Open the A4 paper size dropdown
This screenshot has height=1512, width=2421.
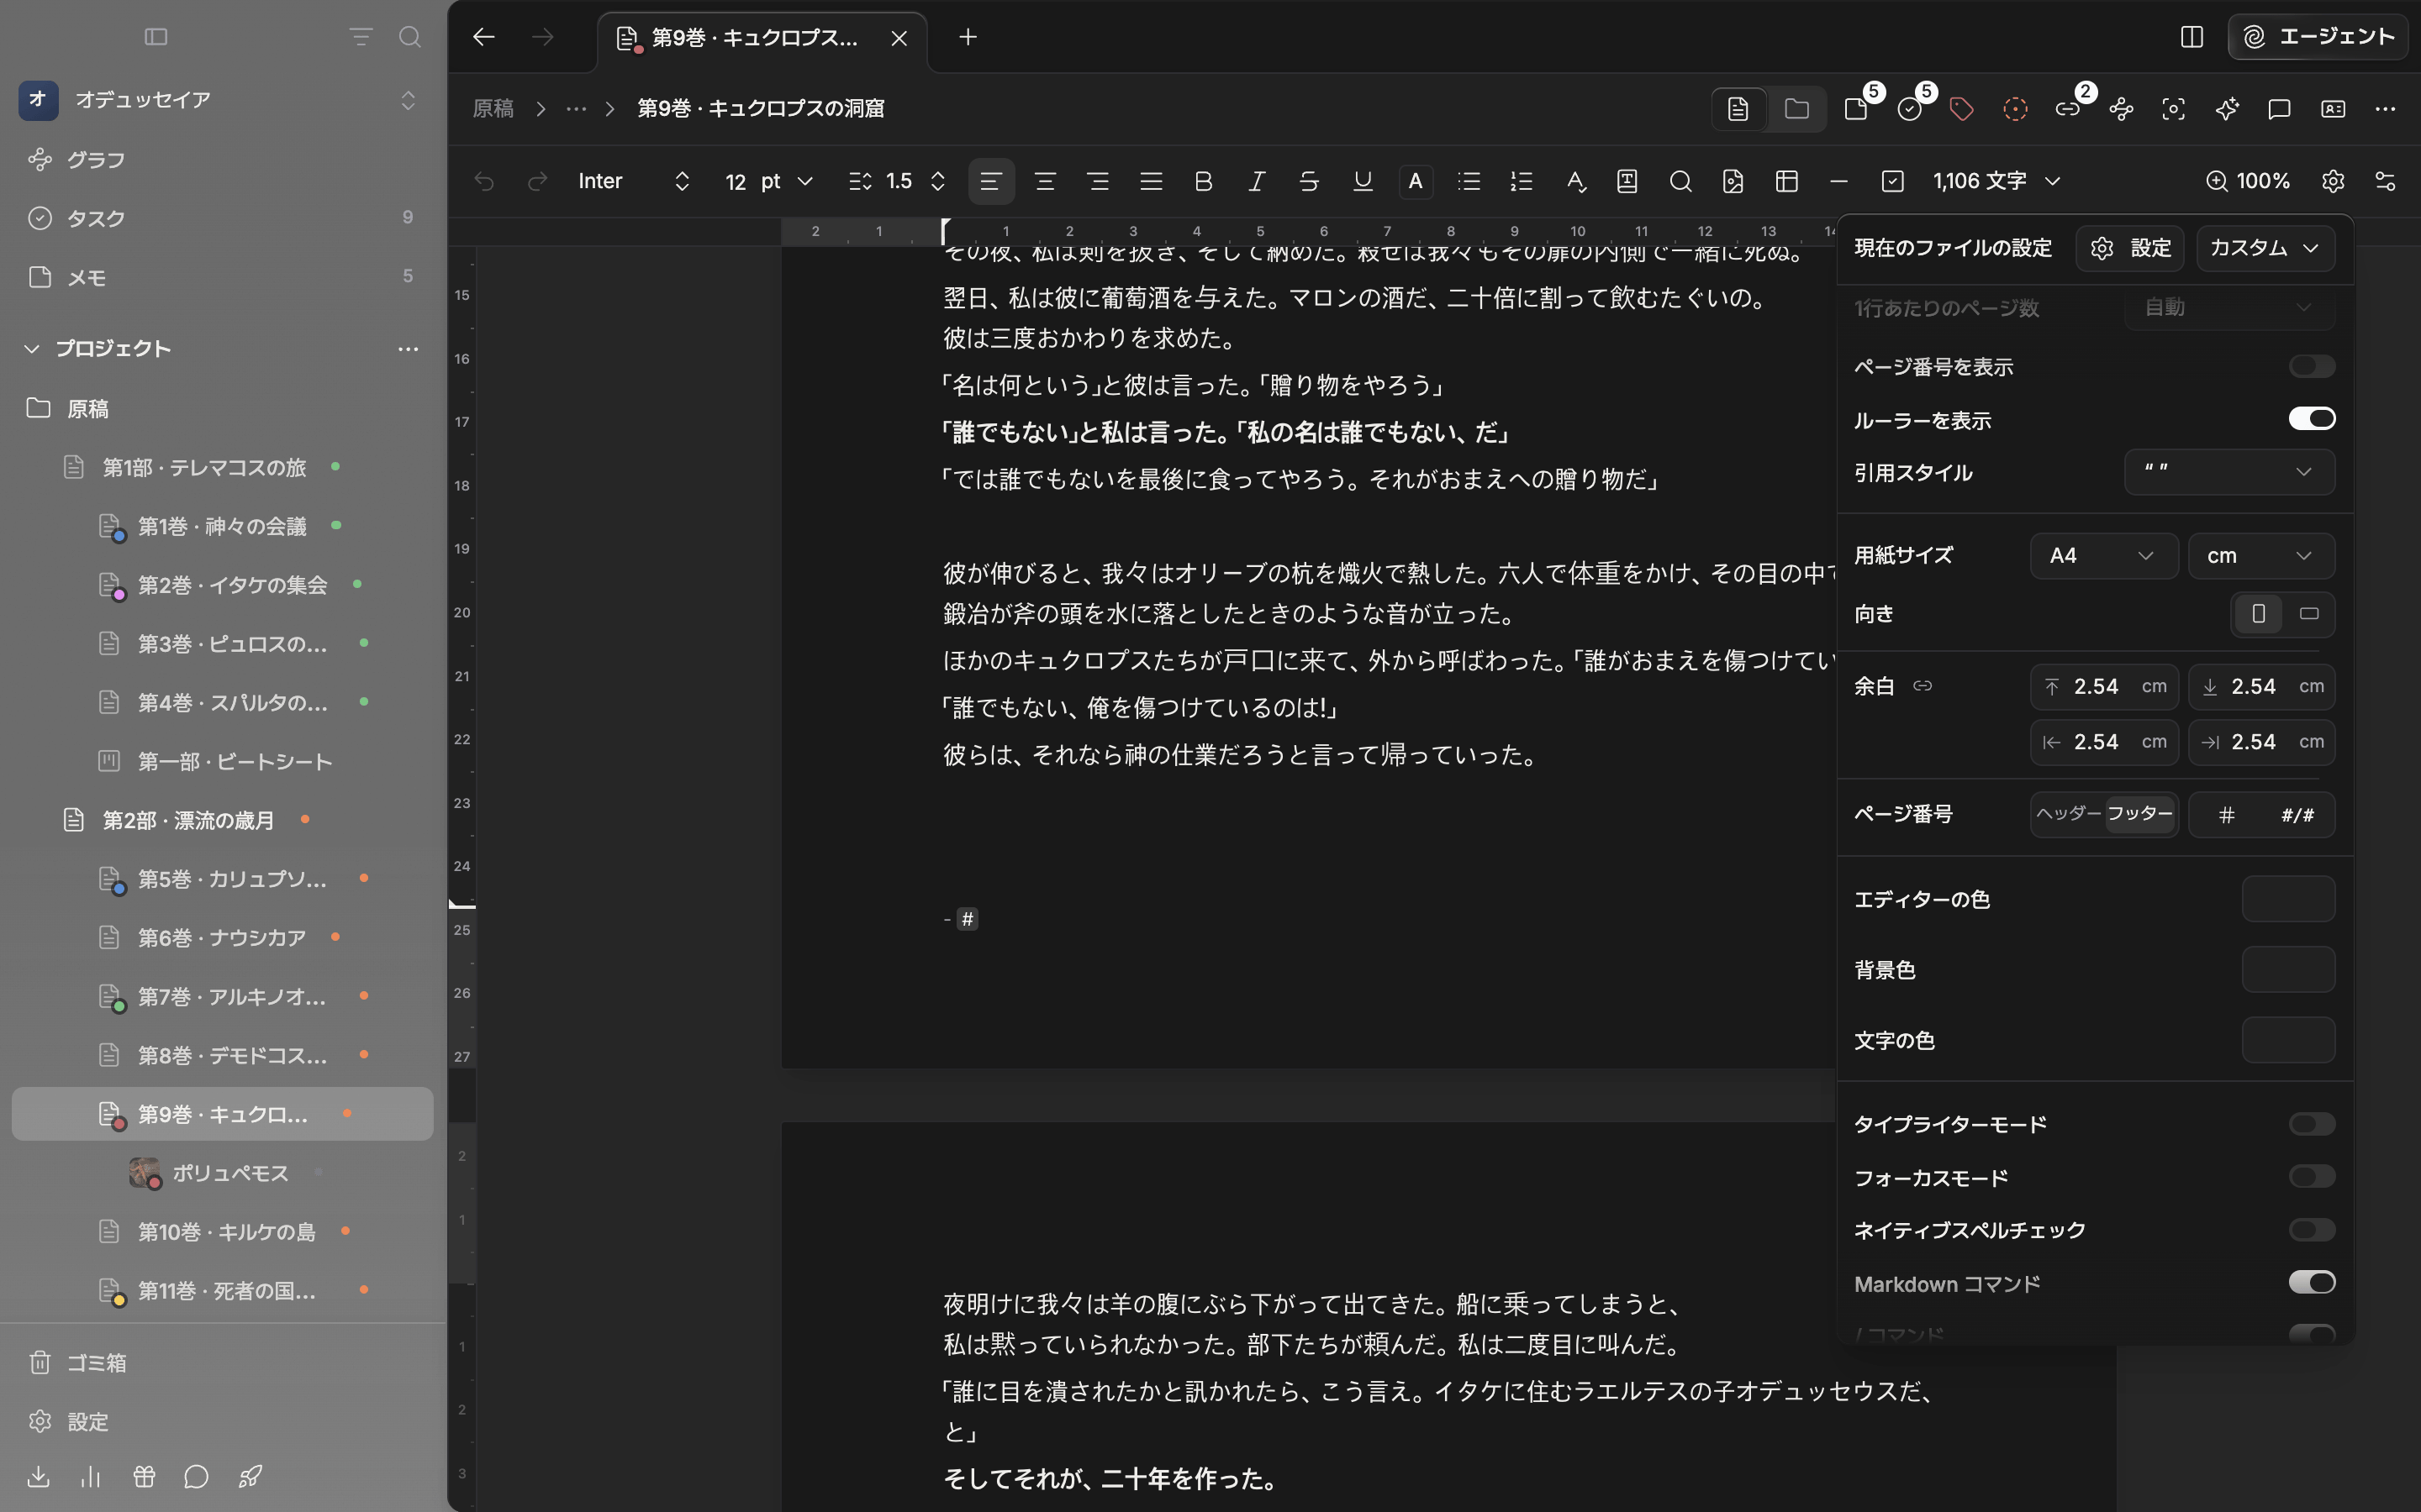pyautogui.click(x=2104, y=556)
